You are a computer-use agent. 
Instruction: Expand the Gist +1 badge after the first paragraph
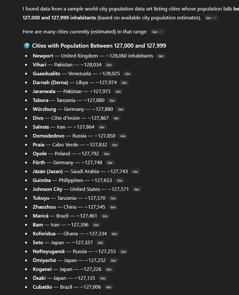(x=211, y=18)
